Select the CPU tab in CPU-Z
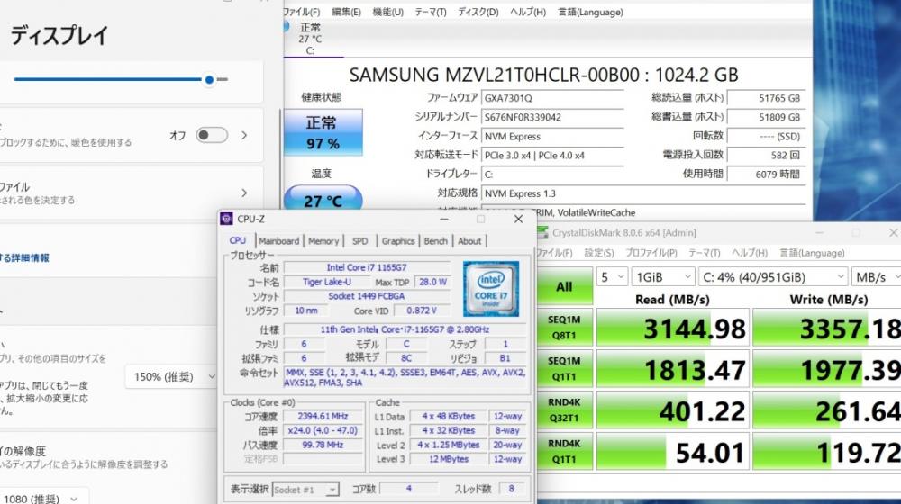This screenshot has height=504, width=901. (x=237, y=240)
